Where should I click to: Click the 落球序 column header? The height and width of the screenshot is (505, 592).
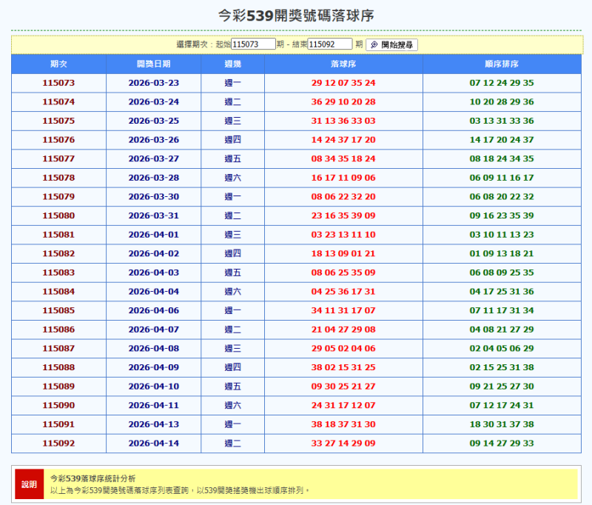(343, 64)
